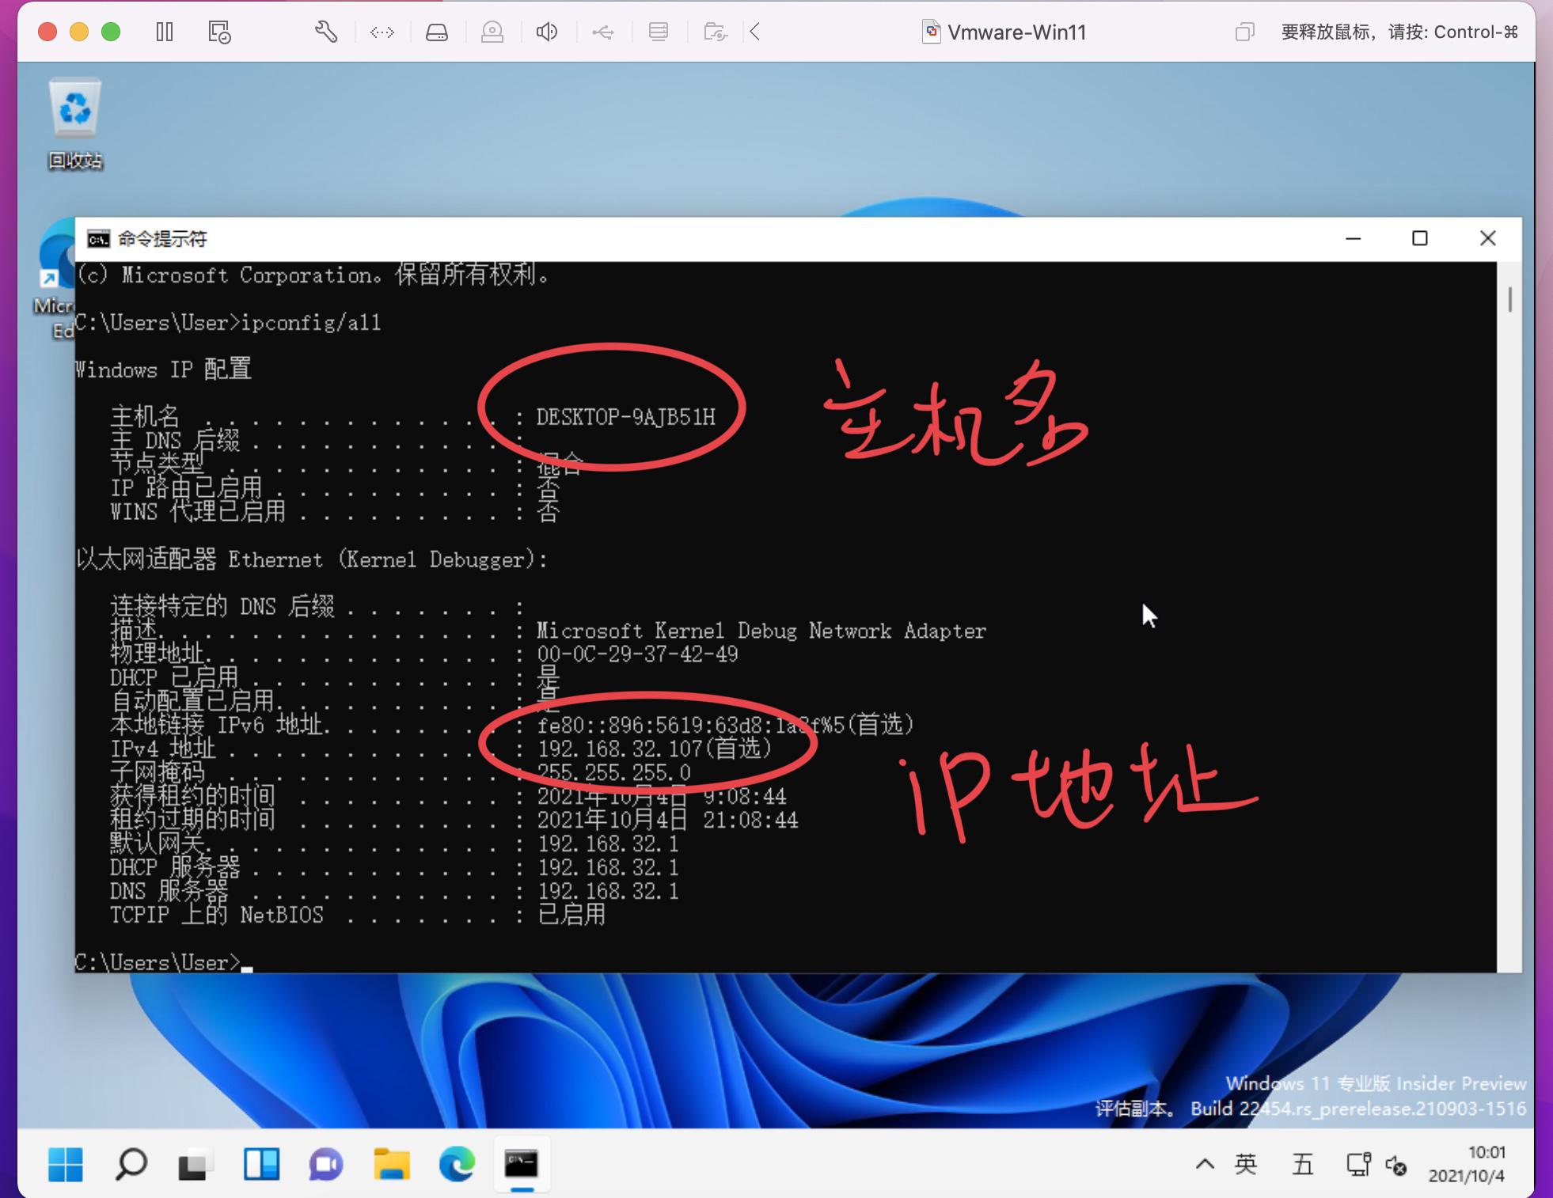Screen dimensions: 1553x1198
Task: Open the Windows Start menu
Action: pos(65,1164)
